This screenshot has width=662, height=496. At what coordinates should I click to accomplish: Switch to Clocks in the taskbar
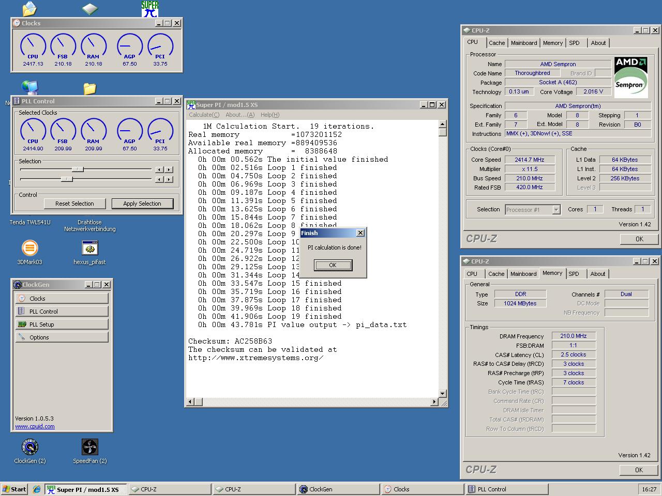[423, 489]
